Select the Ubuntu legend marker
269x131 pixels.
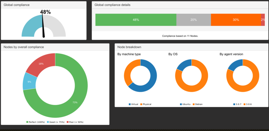(x=181, y=104)
